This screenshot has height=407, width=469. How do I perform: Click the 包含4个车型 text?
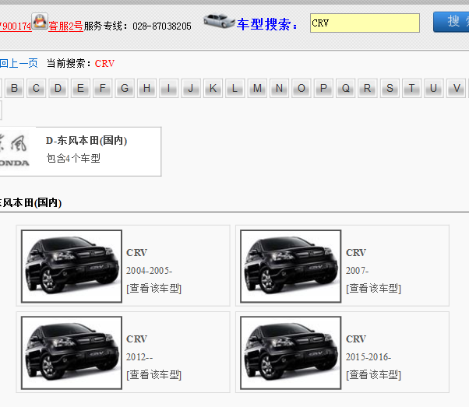click(x=73, y=158)
